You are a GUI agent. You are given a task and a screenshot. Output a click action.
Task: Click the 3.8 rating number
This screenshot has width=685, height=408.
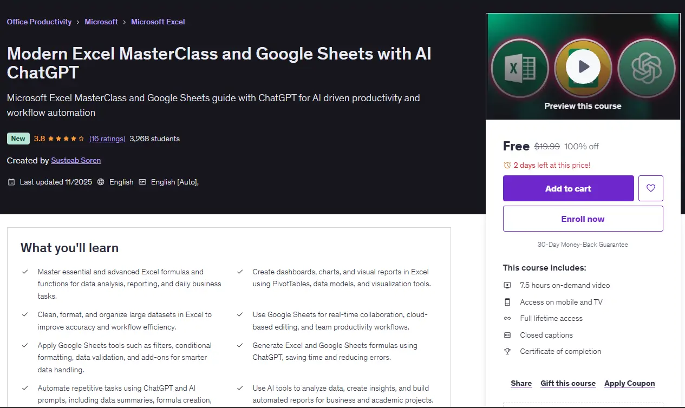click(x=40, y=139)
